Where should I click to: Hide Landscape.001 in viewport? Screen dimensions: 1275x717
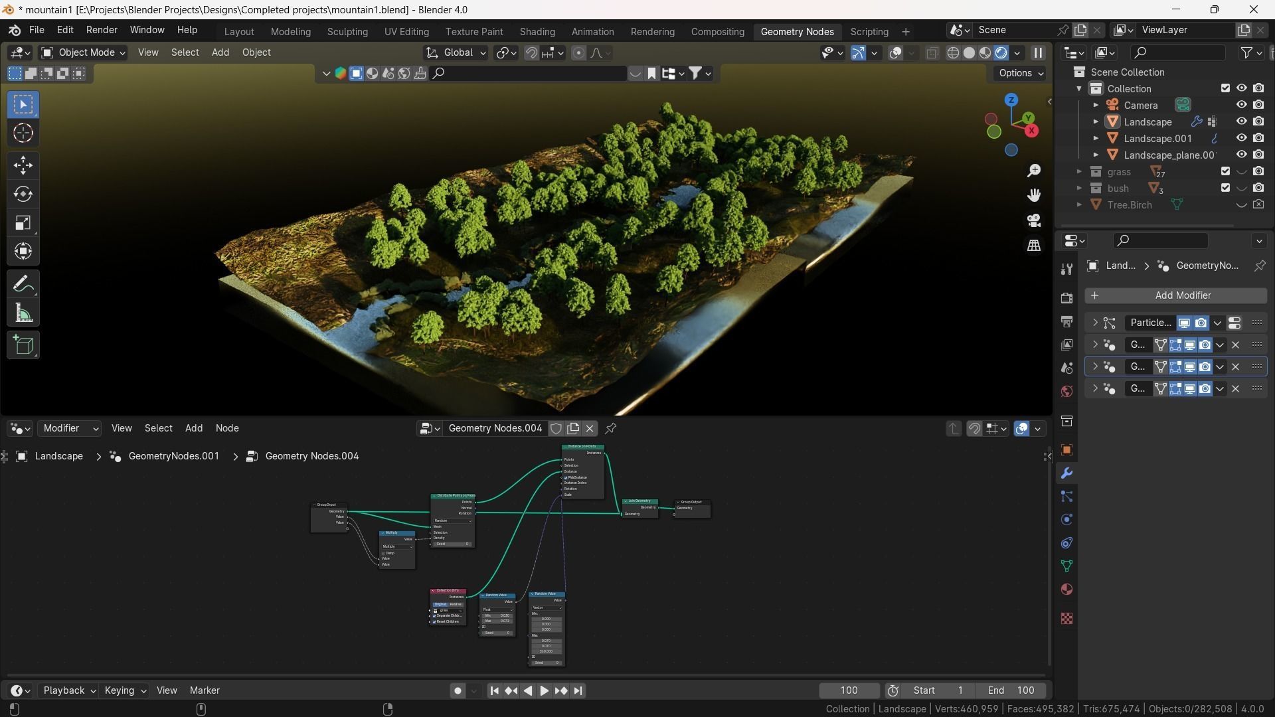[1241, 138]
